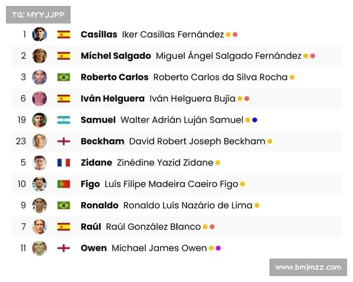Click full name David Robert Joseph Beckham
The width and height of the screenshot is (353, 282).
(x=197, y=142)
